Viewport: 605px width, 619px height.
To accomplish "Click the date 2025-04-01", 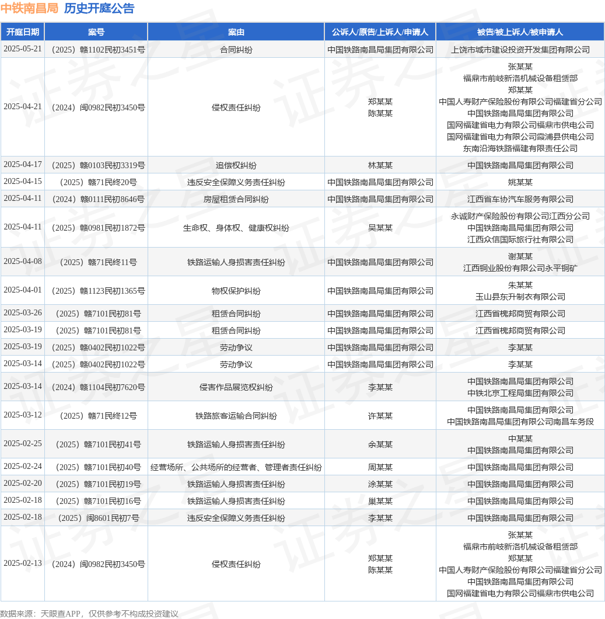I will click(x=23, y=290).
